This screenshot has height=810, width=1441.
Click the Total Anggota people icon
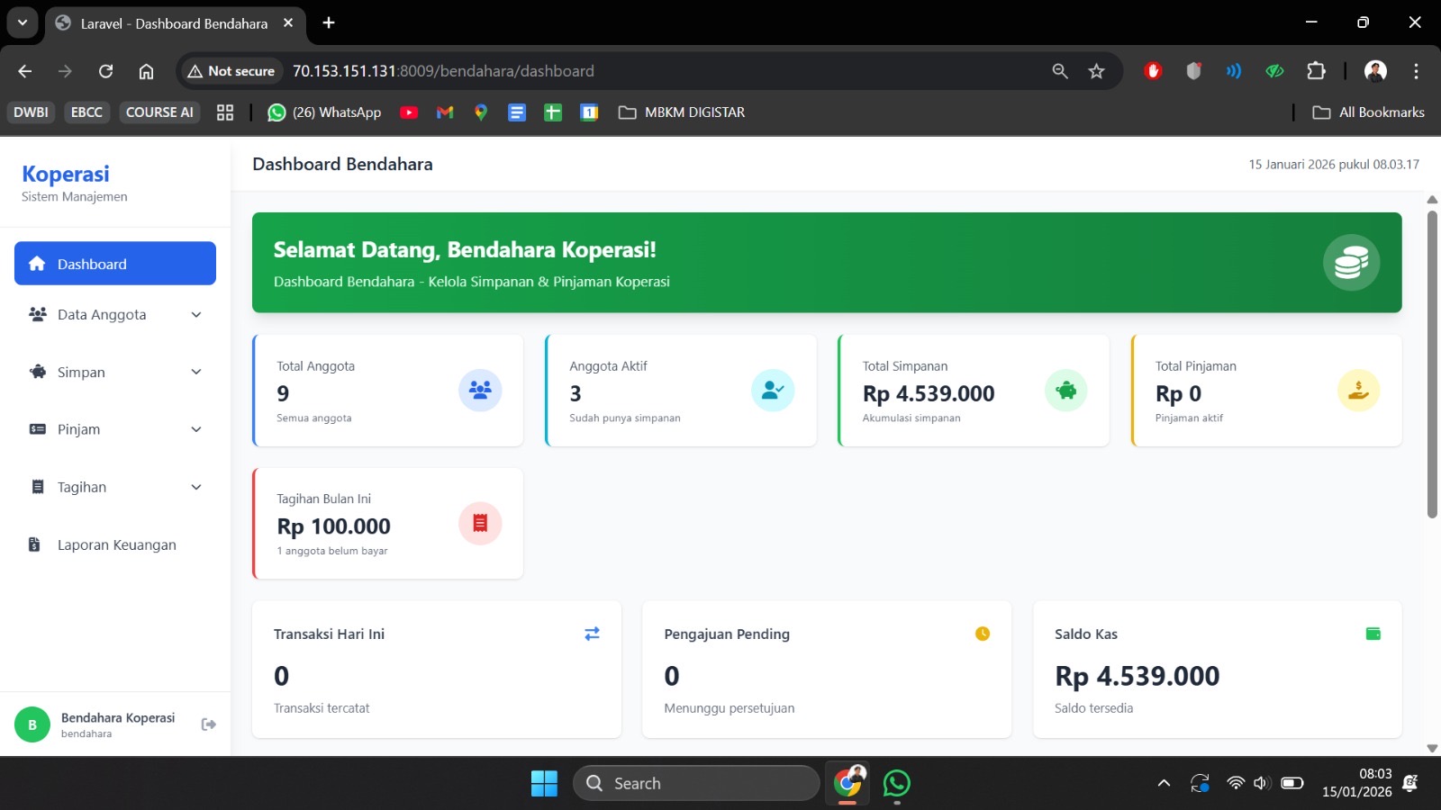coord(480,391)
